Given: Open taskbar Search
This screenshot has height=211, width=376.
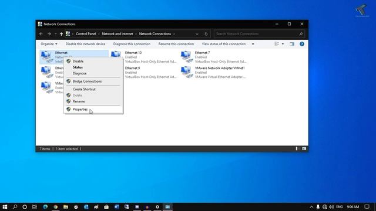Looking at the screenshot, I should 15,207.
